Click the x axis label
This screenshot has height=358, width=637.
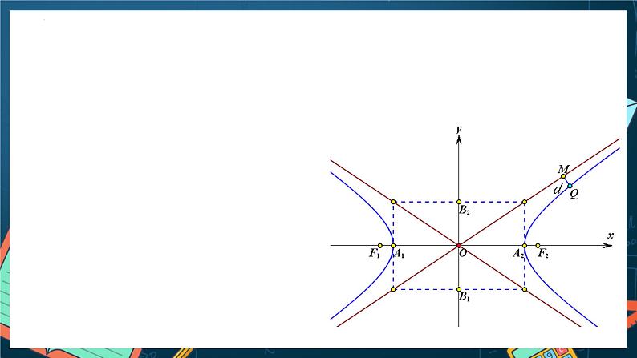click(611, 235)
